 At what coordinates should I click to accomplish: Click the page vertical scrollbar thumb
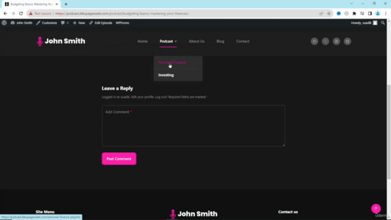[x=389, y=132]
